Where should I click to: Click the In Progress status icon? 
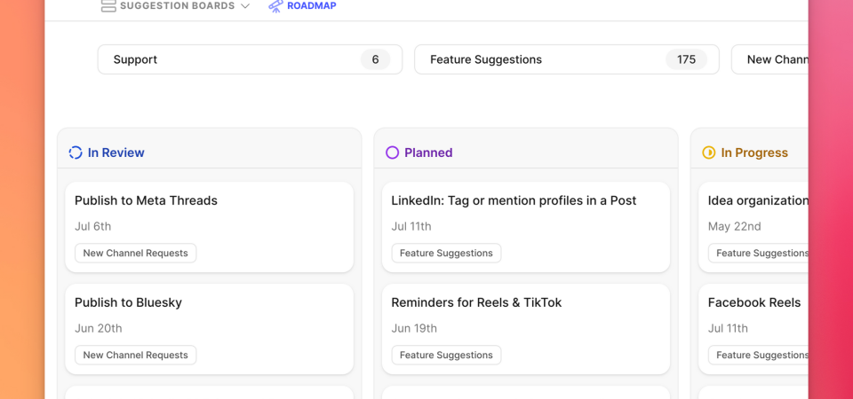[709, 153]
